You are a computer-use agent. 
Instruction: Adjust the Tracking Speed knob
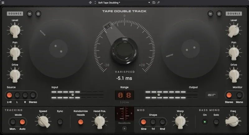click(43, 121)
